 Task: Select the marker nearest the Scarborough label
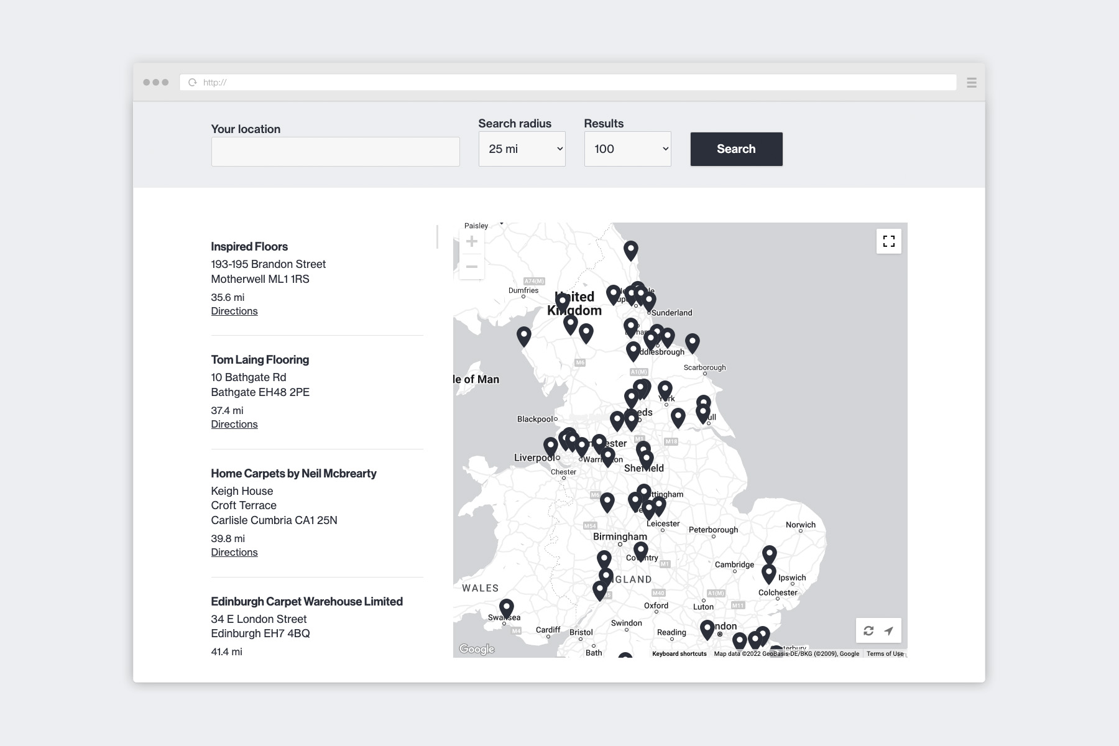(693, 343)
